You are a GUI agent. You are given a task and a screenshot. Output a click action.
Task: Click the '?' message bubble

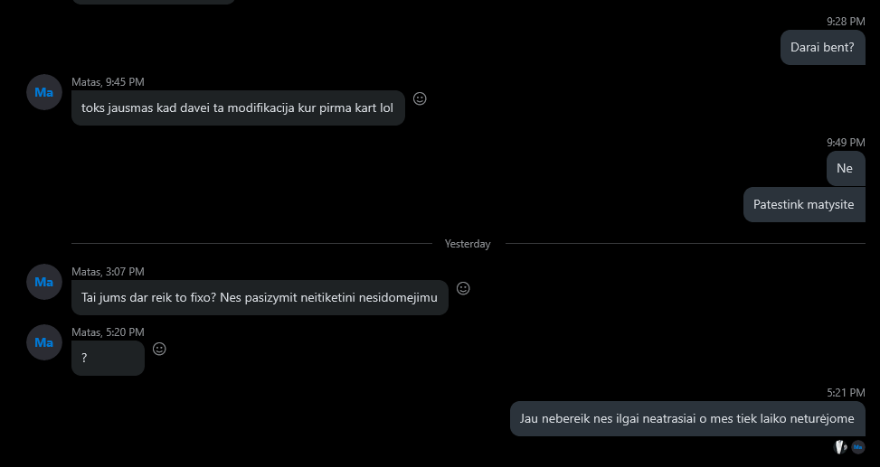(x=108, y=359)
